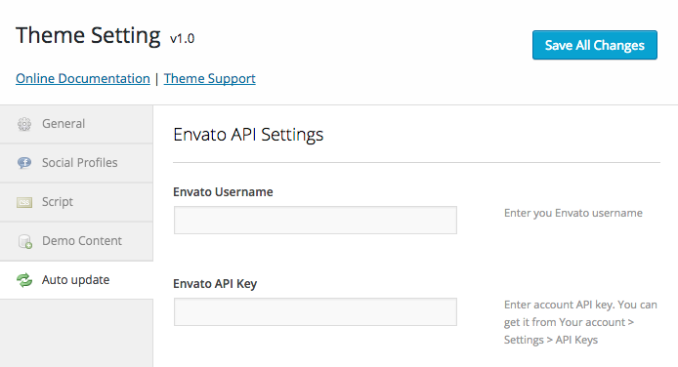
Task: Click the green refresh arrows icon
Action: pyautogui.click(x=24, y=280)
